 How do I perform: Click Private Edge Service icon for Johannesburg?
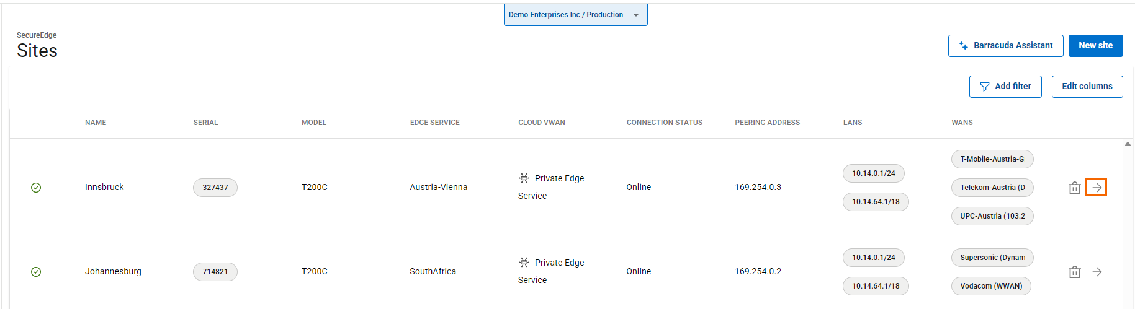pyautogui.click(x=524, y=263)
